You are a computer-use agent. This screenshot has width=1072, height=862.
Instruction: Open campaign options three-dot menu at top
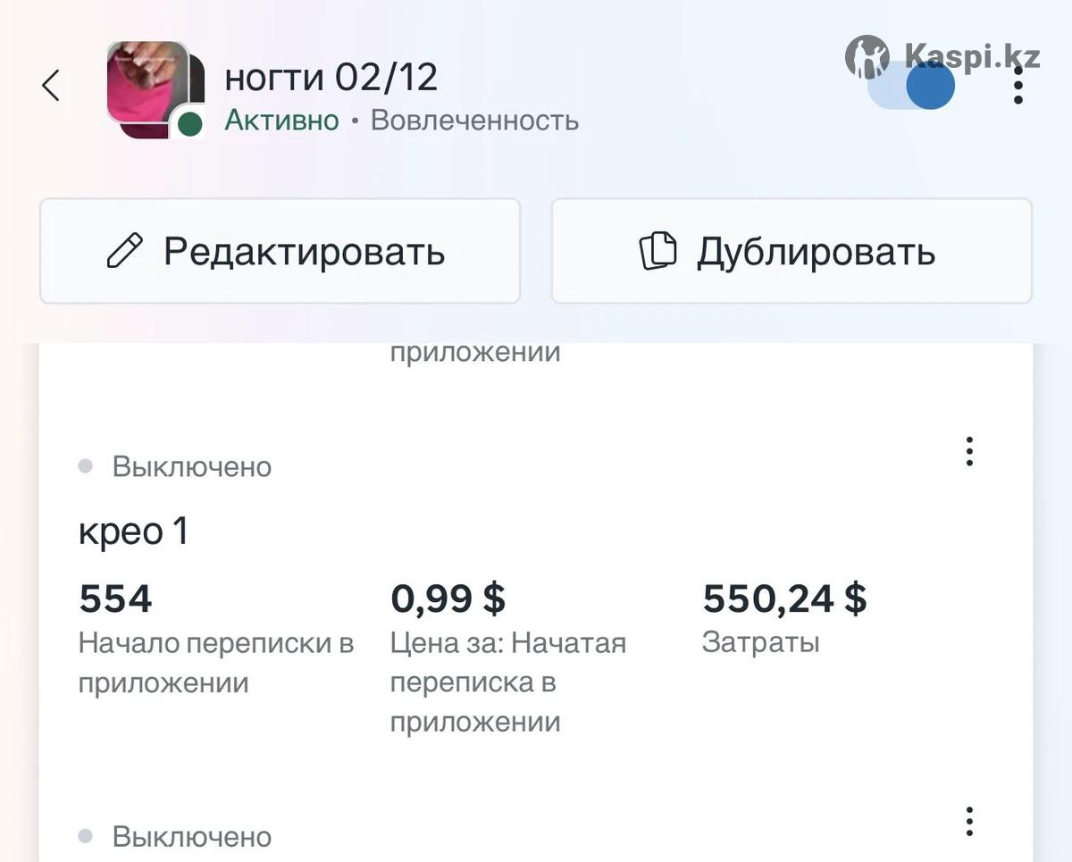click(1018, 87)
